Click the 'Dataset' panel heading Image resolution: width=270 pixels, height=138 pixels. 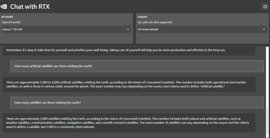142,17
